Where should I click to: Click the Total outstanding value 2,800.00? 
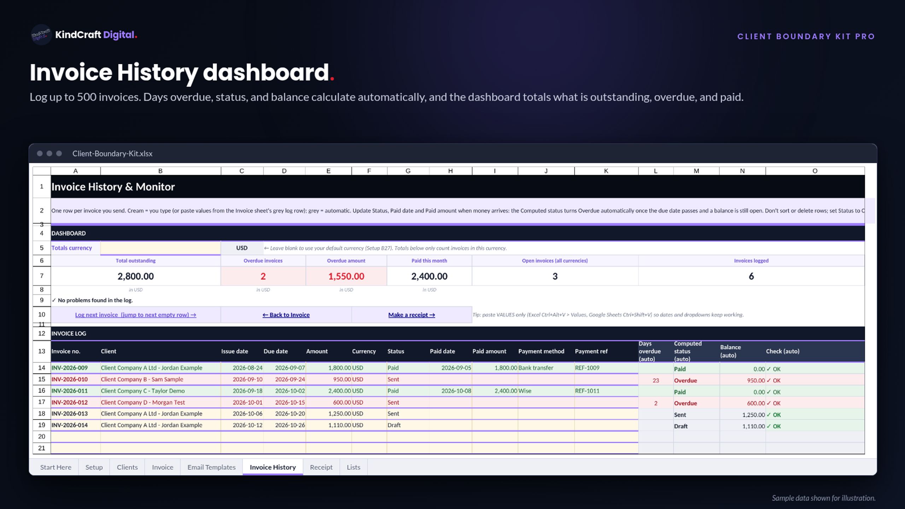click(136, 276)
